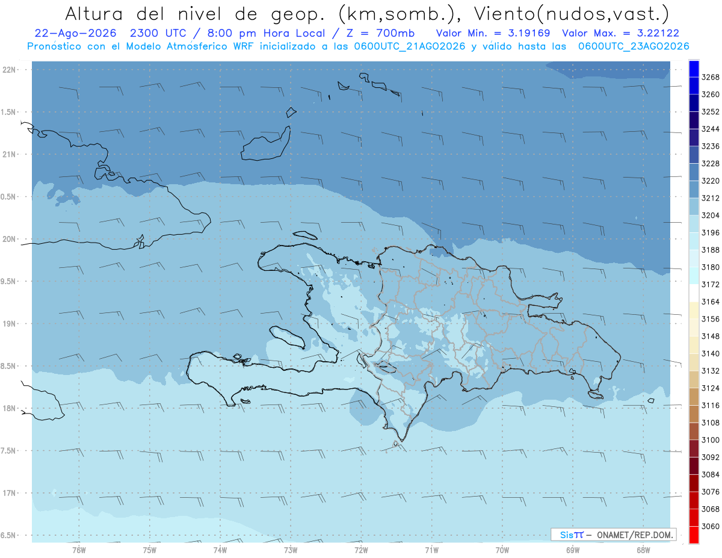Image resolution: width=722 pixels, height=558 pixels.
Task: Click the 74W longitude axis label
Action: [220, 550]
